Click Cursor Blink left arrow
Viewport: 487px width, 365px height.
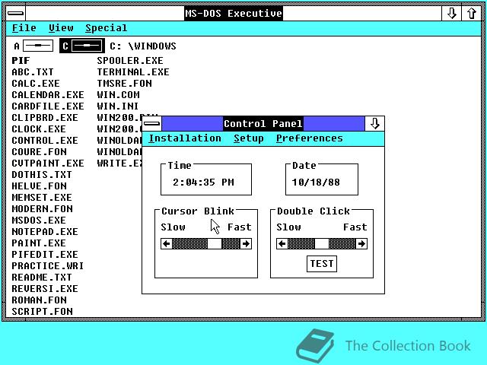coord(167,243)
